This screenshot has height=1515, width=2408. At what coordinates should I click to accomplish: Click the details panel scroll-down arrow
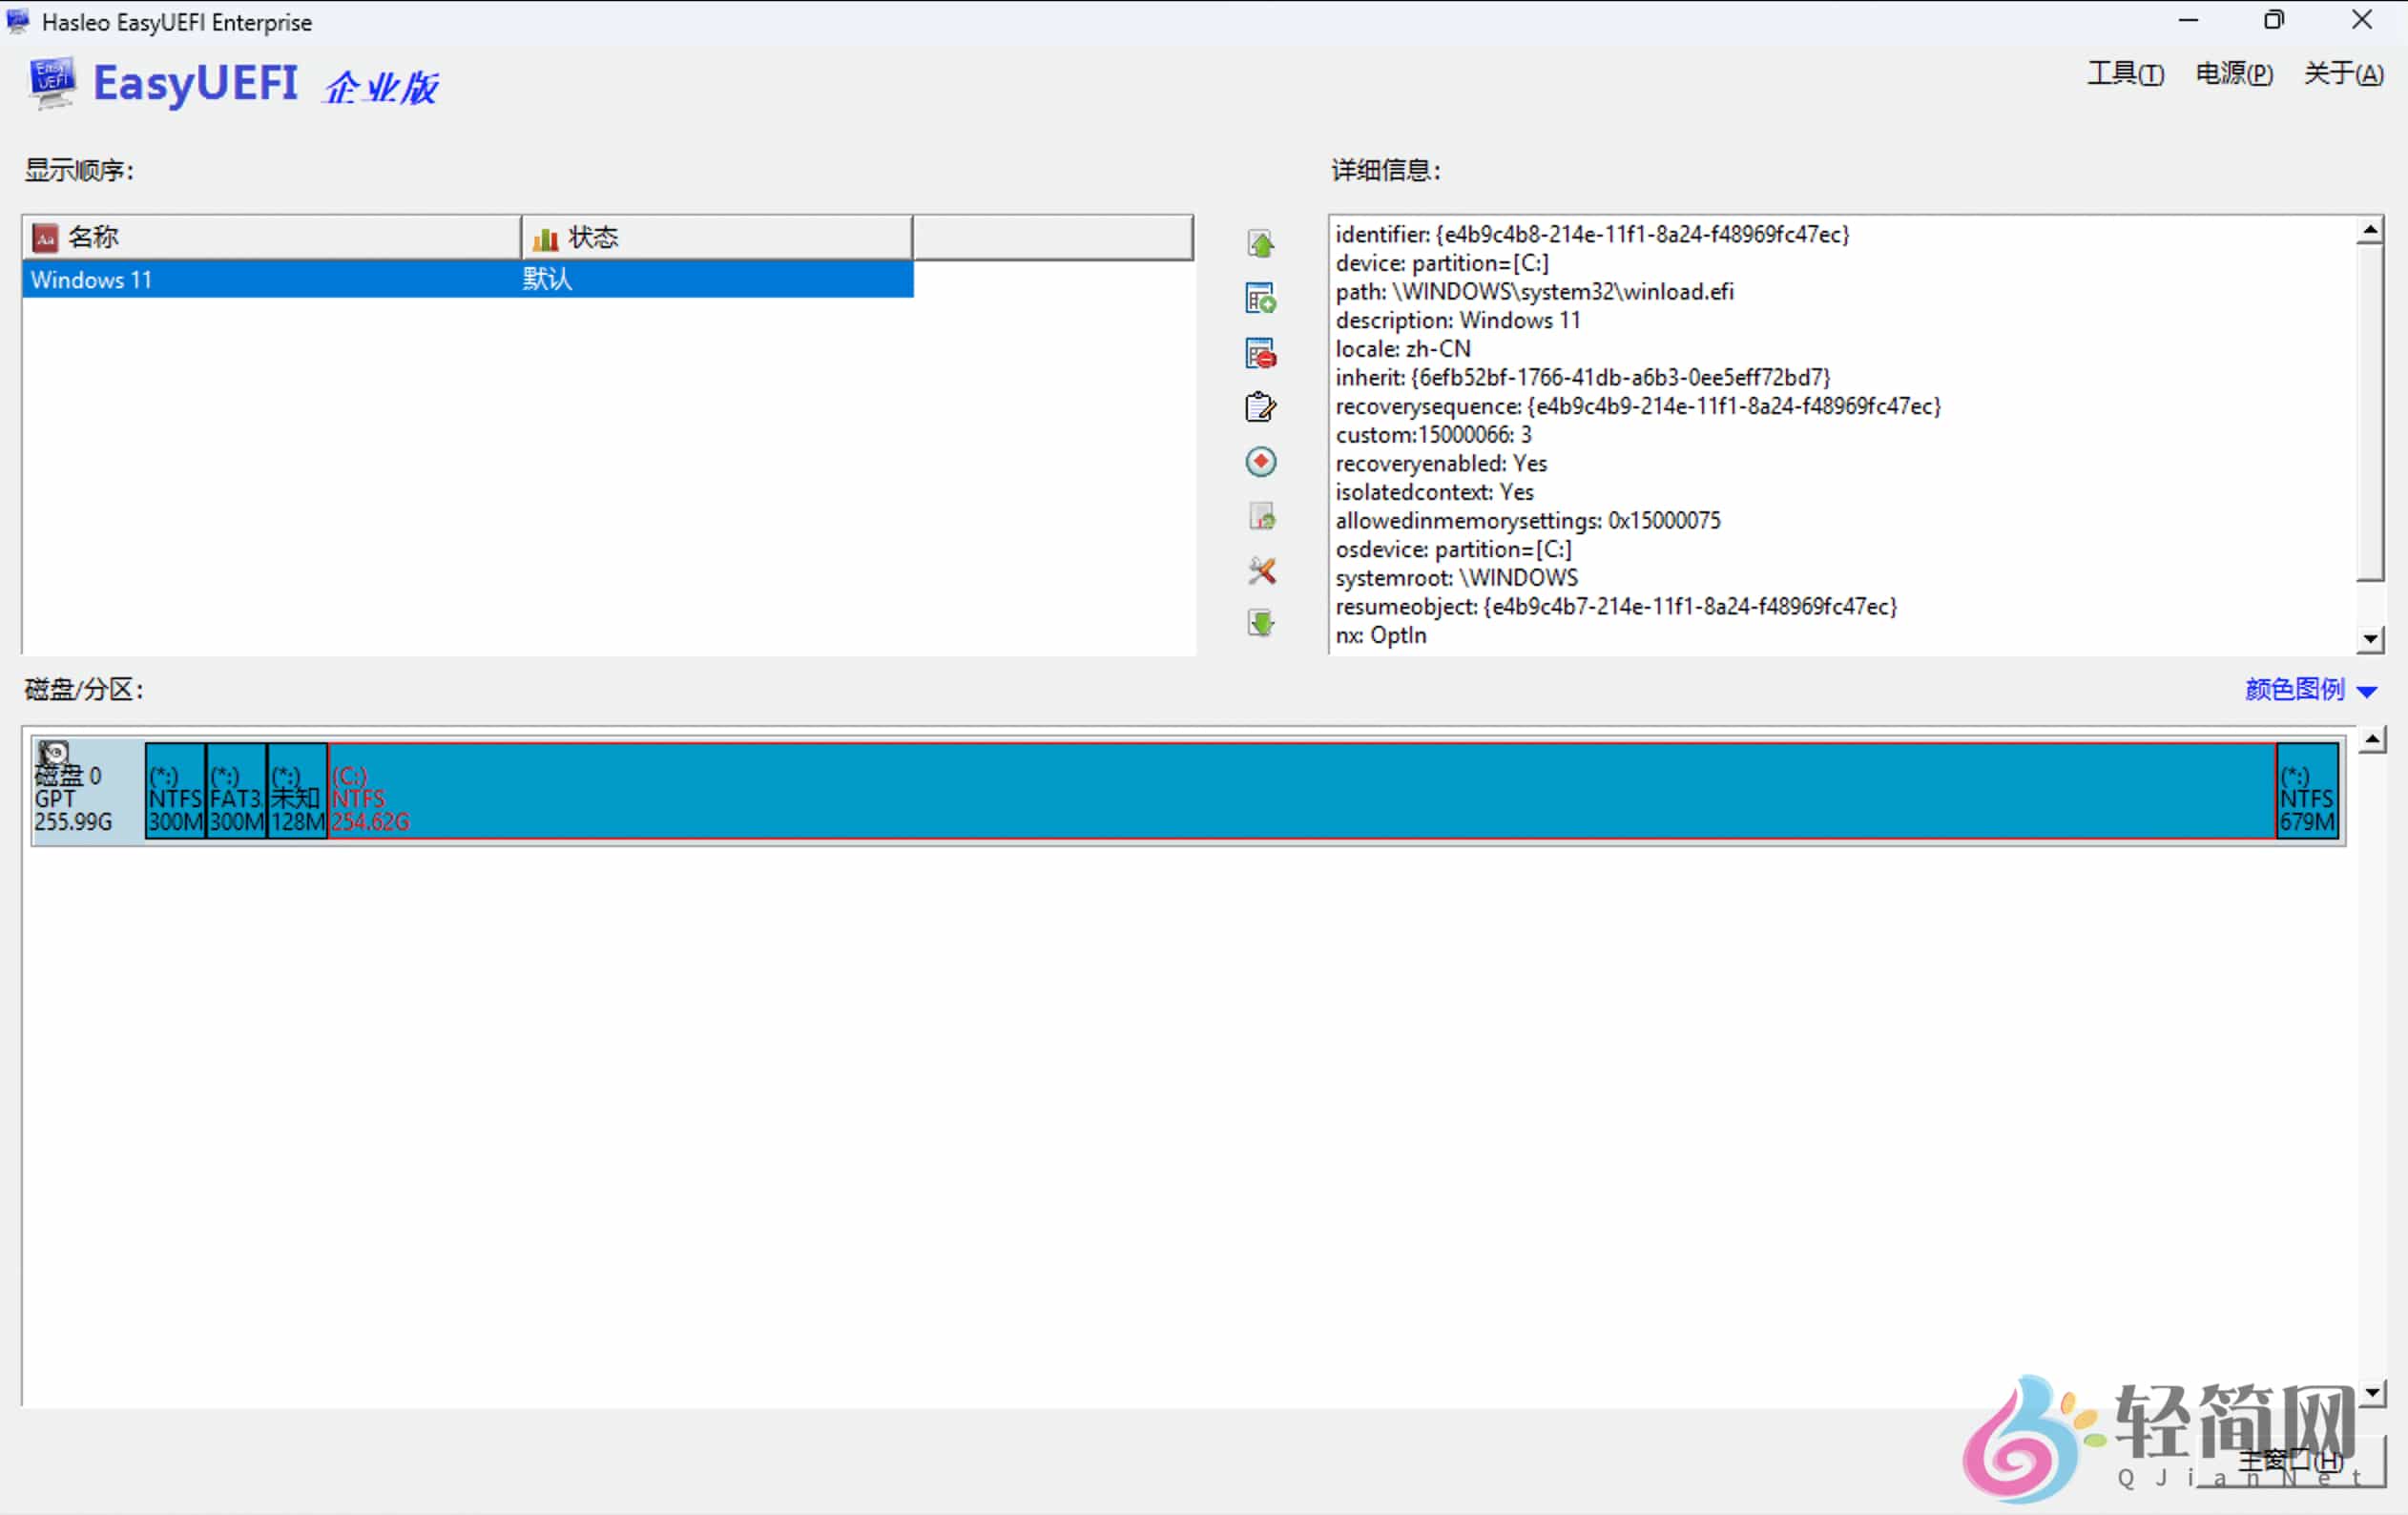pyautogui.click(x=2369, y=638)
